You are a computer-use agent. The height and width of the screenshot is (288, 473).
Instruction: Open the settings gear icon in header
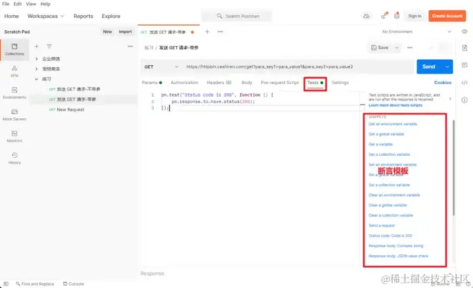coord(397,16)
